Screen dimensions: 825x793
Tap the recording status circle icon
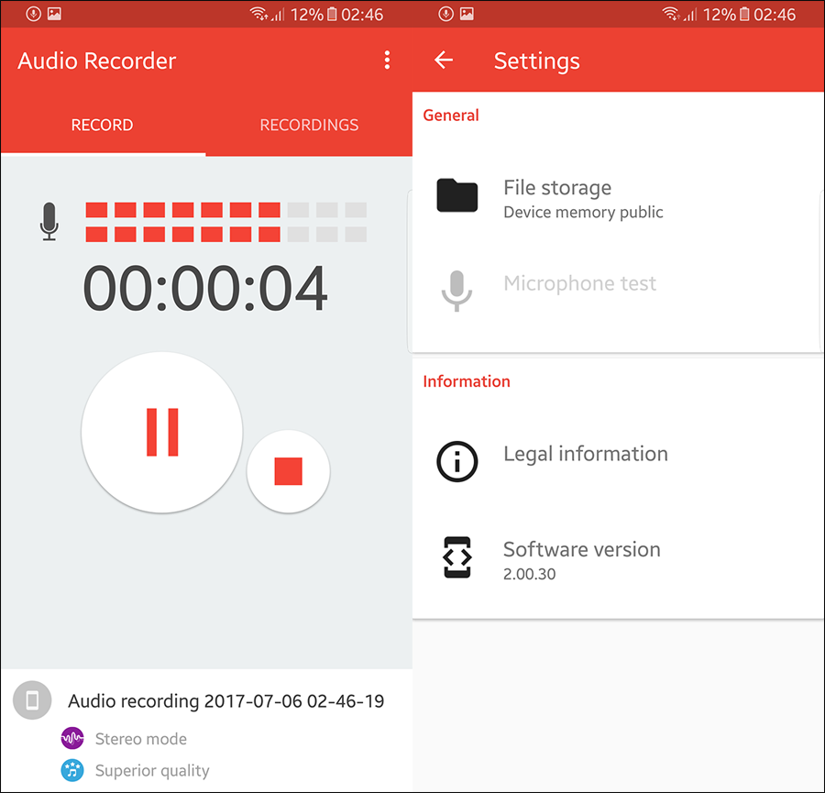[x=31, y=699]
